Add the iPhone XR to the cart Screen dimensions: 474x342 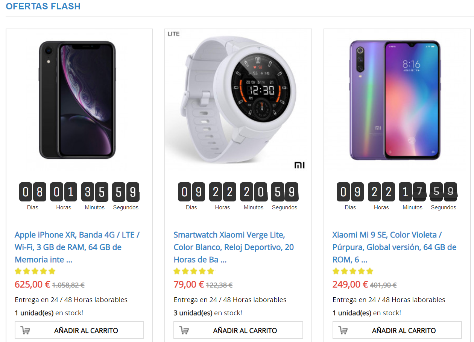coord(86,330)
